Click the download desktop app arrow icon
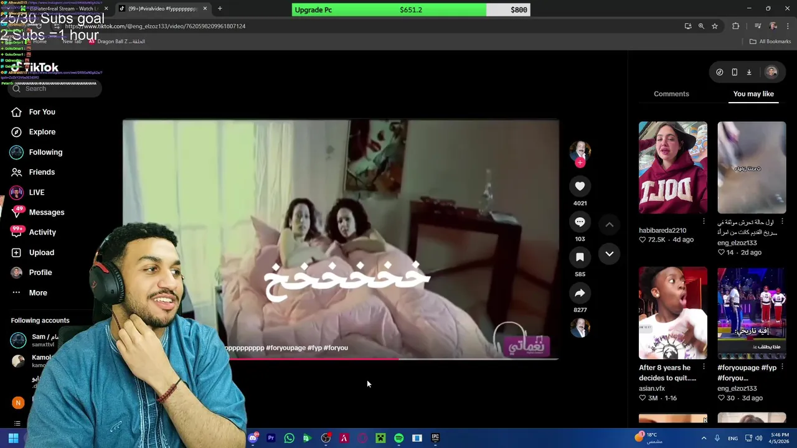Viewport: 797px width, 448px height. point(749,72)
